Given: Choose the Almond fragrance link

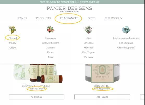Looking at the screenshot, I should (13, 38).
